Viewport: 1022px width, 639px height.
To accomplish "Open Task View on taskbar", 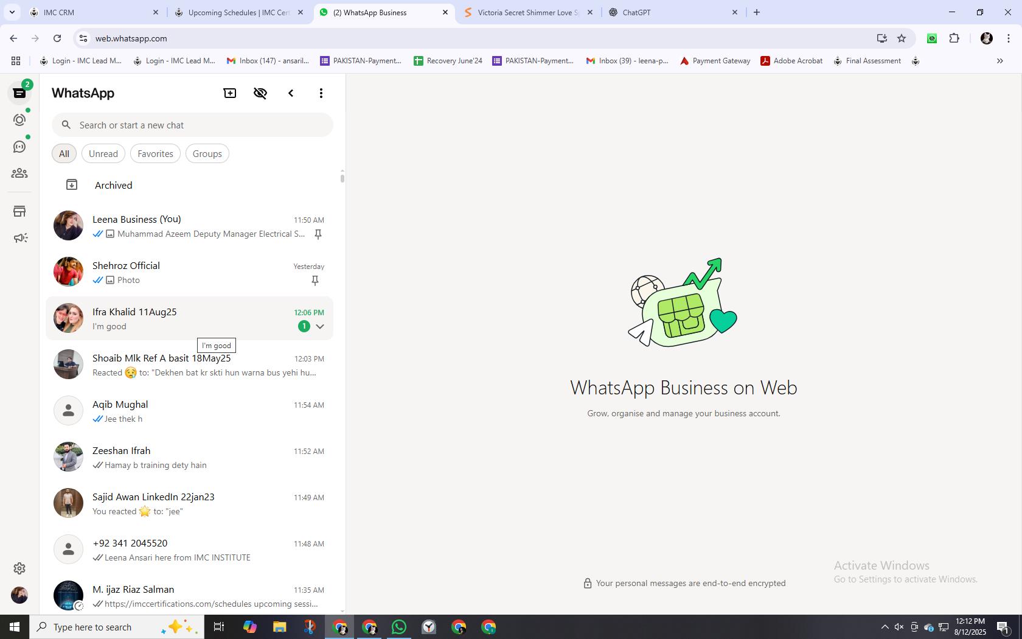I will 219,627.
